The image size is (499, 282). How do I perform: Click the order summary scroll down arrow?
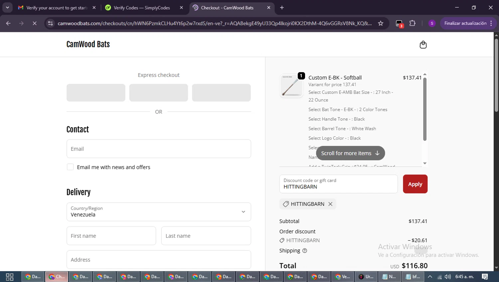tap(425, 163)
